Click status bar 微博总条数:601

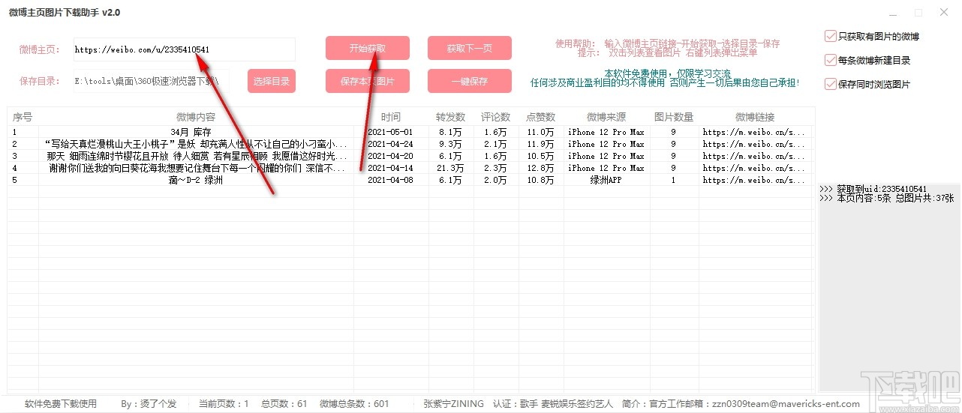(x=354, y=403)
